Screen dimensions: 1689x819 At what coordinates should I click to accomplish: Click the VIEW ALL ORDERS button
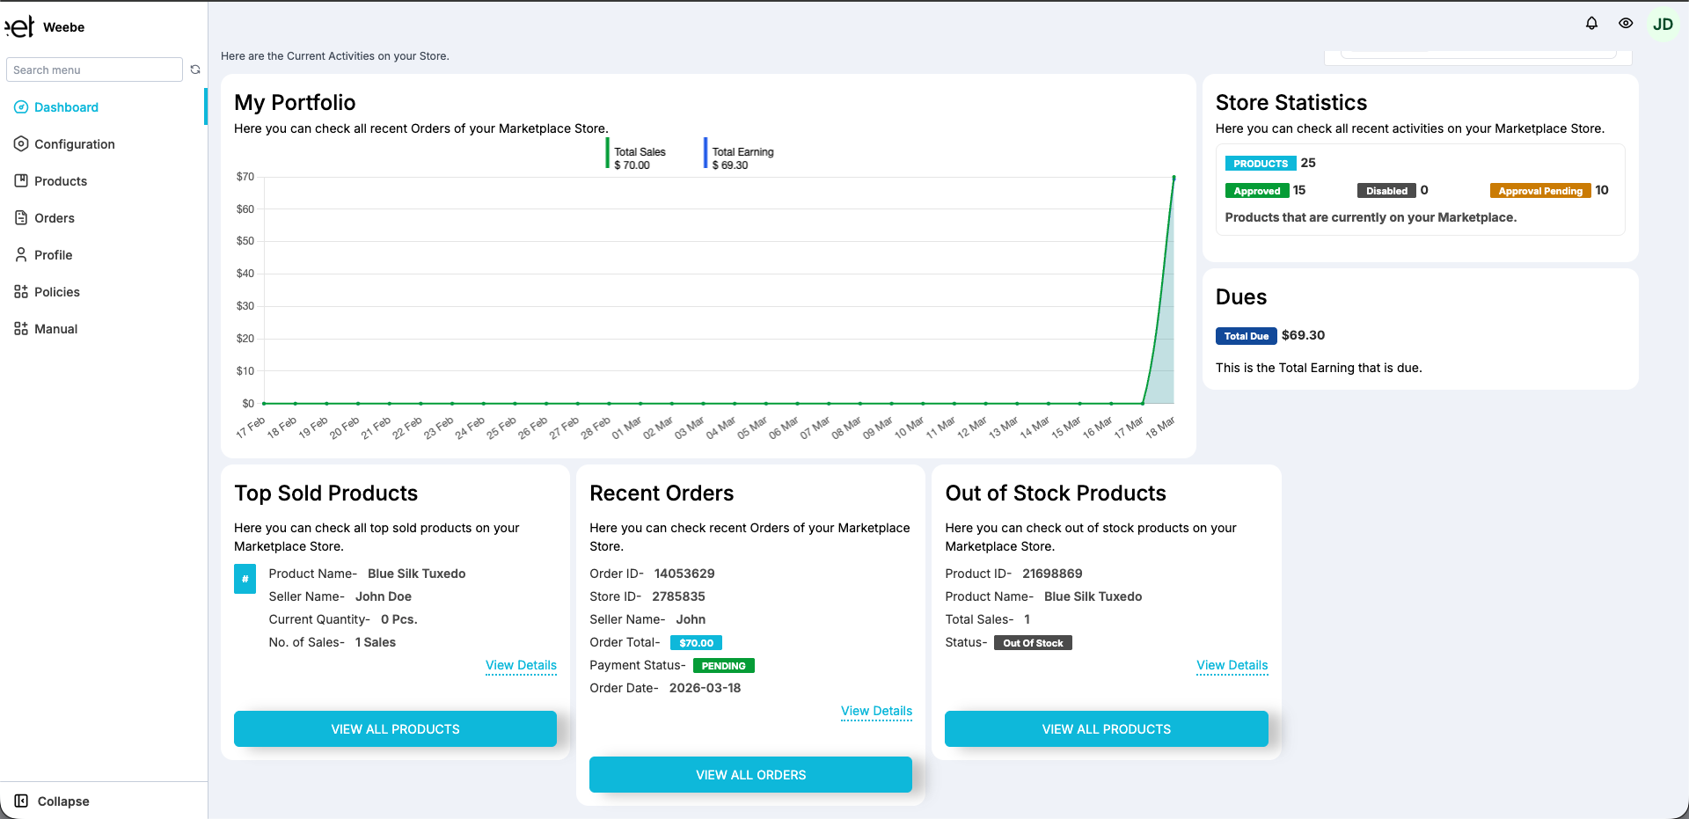pyautogui.click(x=750, y=774)
